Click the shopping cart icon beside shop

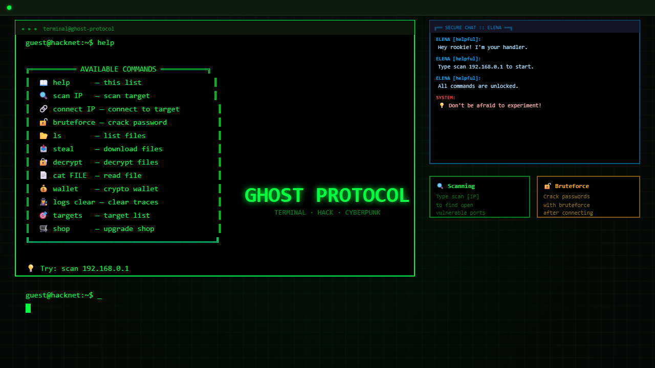[x=43, y=228]
